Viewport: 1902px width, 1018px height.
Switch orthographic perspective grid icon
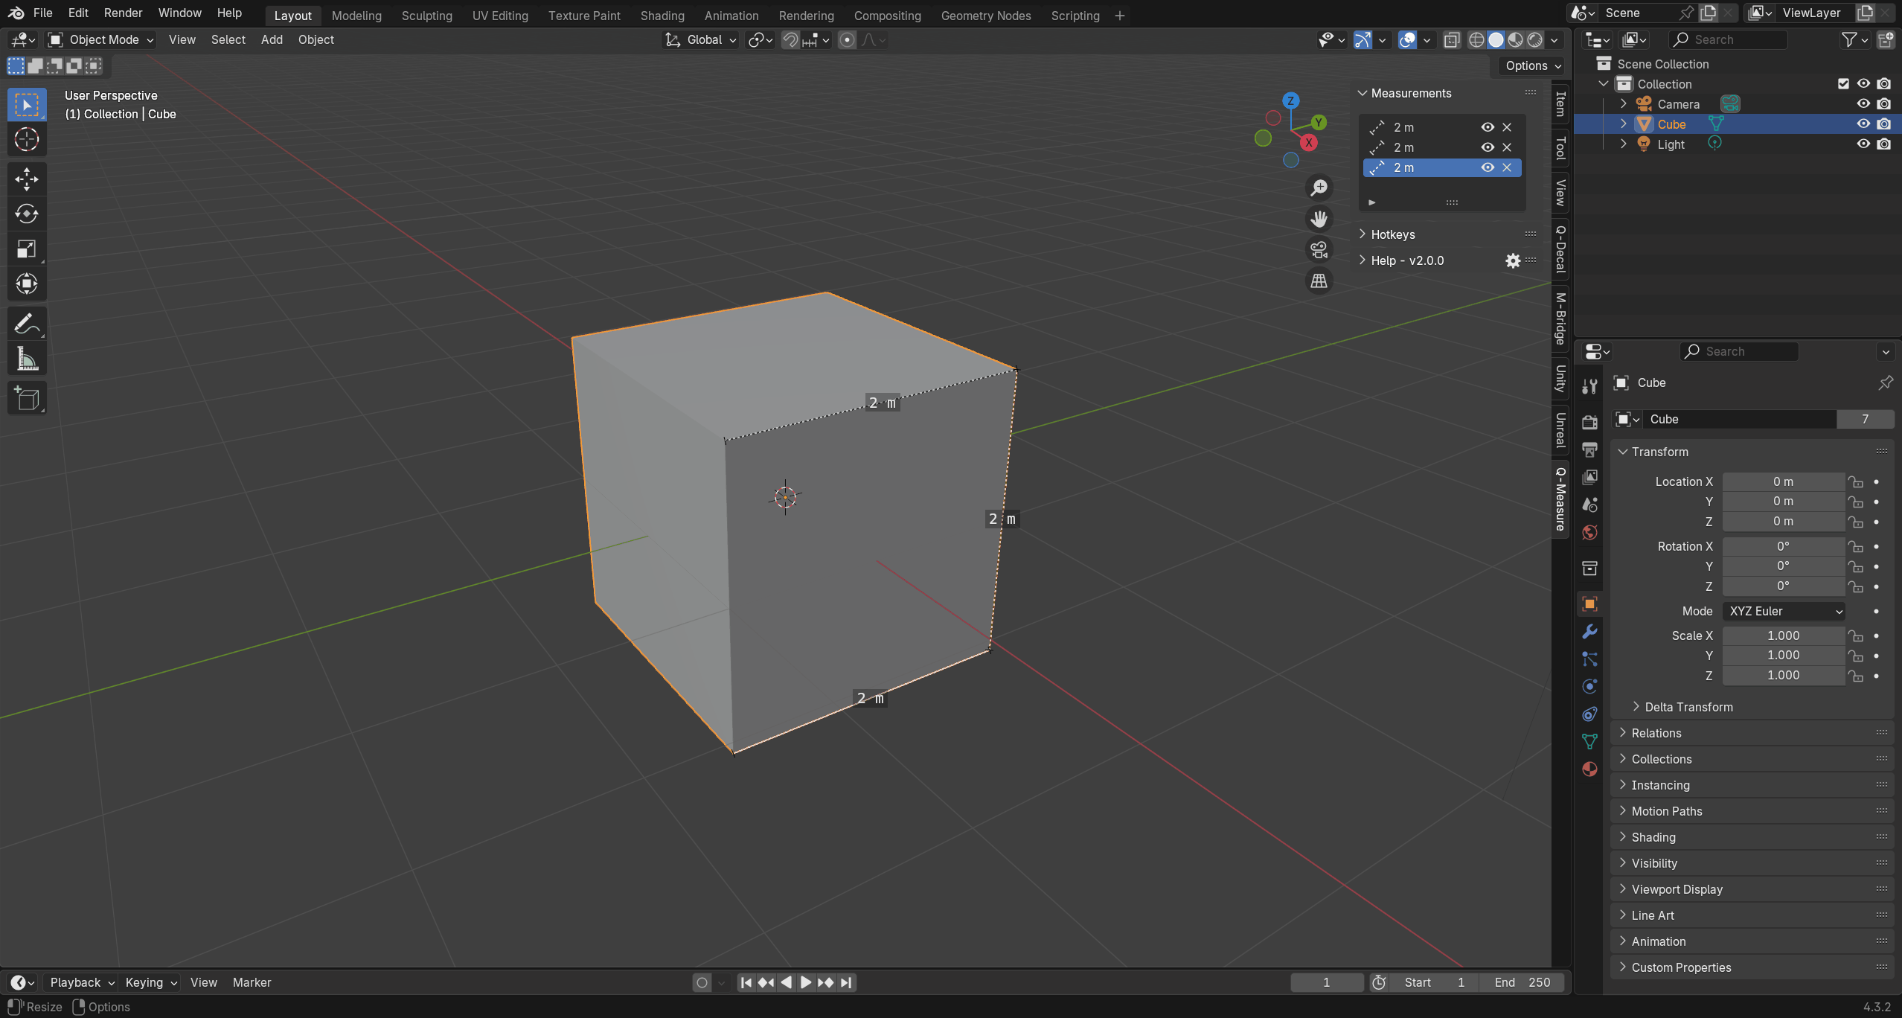pos(1319,281)
